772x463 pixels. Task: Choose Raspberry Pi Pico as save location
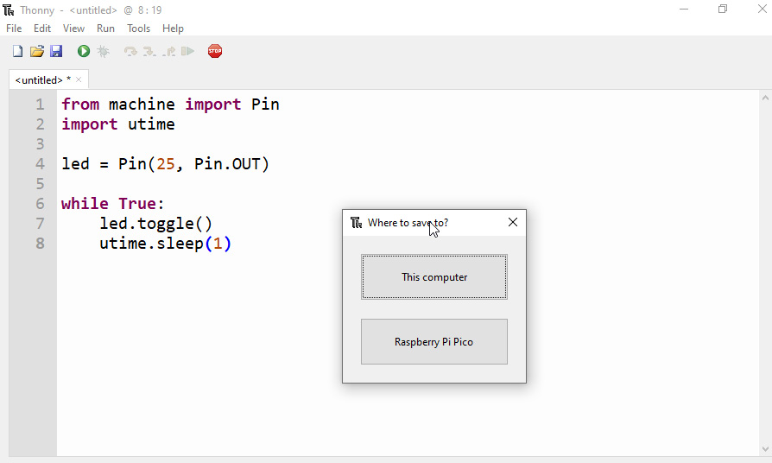coord(434,342)
